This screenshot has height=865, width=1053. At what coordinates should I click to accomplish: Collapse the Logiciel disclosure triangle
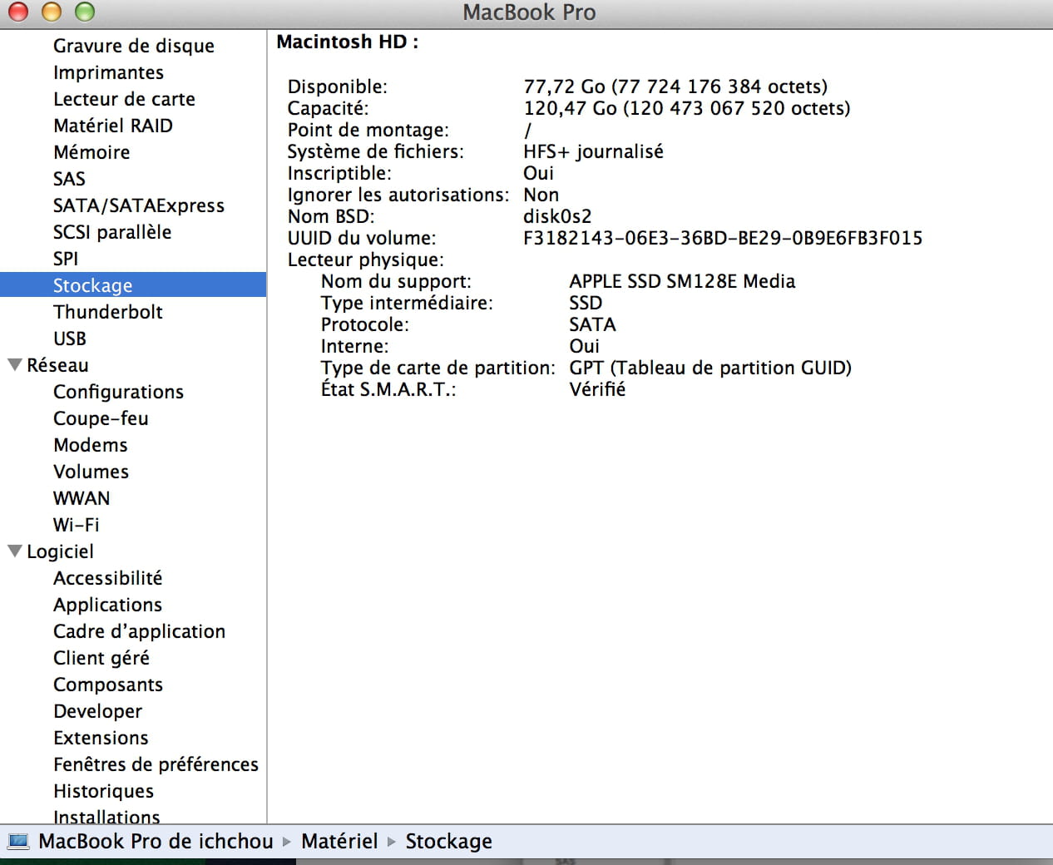pos(14,551)
